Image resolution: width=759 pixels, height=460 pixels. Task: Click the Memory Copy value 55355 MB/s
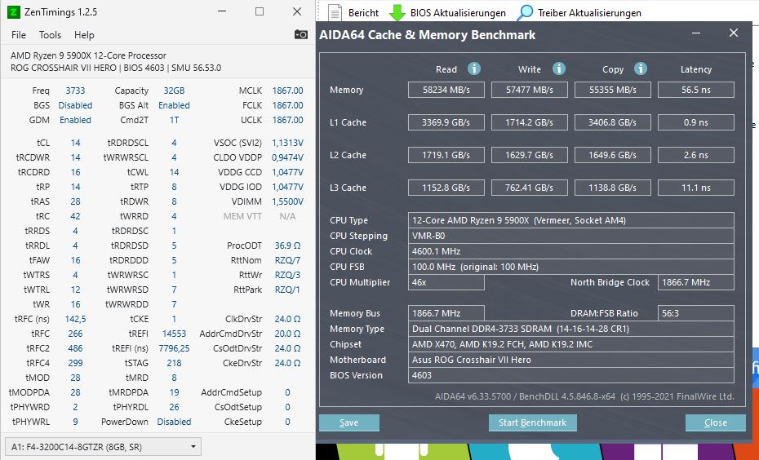coord(613,90)
